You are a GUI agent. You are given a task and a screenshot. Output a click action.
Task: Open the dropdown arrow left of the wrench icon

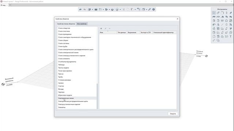tap(147, 9)
